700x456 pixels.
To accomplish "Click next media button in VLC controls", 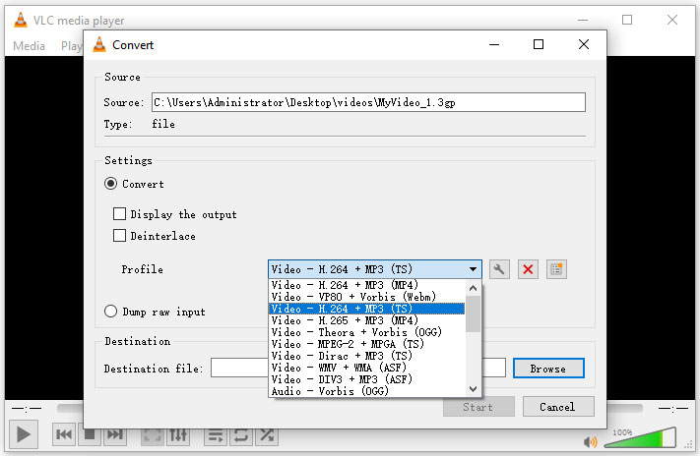I will tap(115, 434).
